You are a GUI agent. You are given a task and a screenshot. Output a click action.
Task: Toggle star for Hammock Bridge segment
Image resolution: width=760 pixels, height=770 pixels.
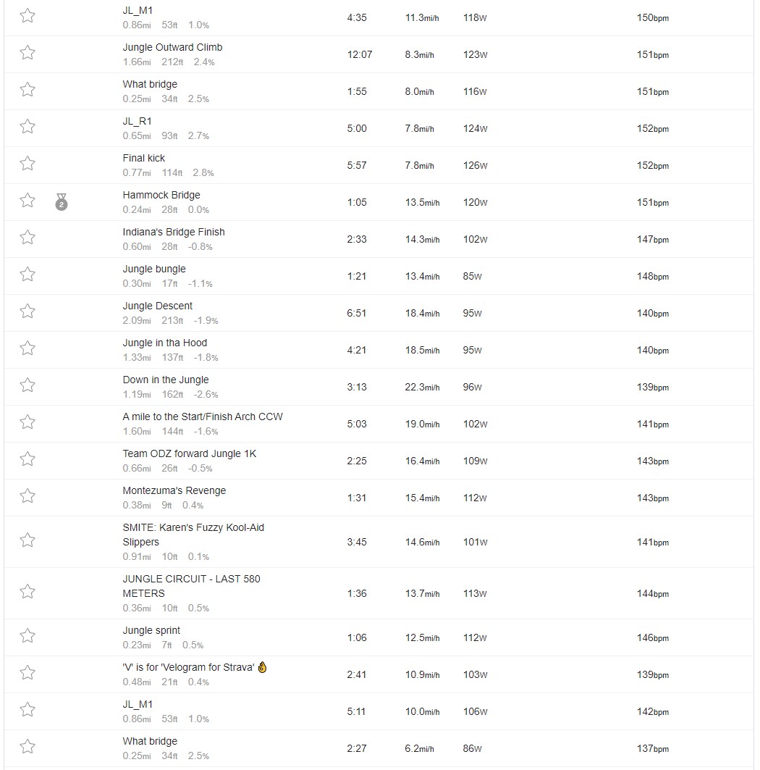click(x=28, y=201)
